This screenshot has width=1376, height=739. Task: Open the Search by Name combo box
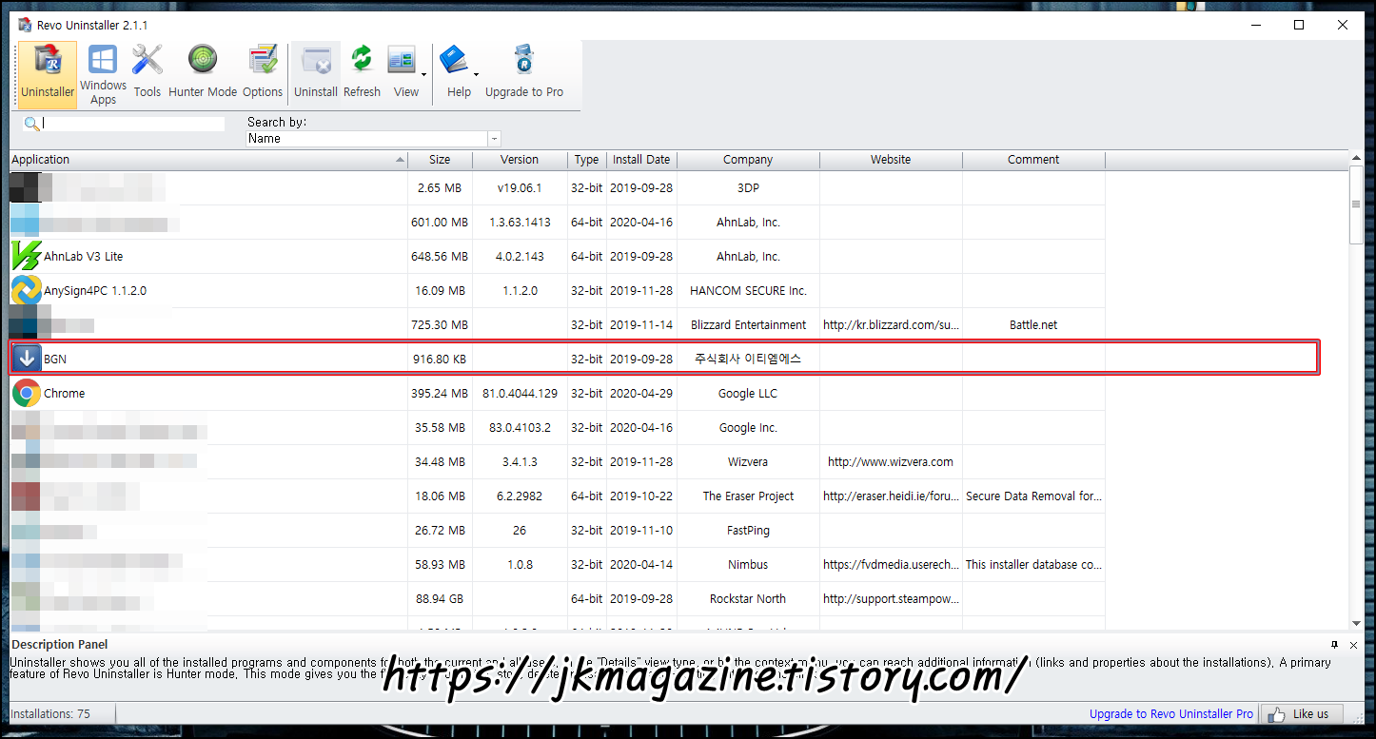373,138
